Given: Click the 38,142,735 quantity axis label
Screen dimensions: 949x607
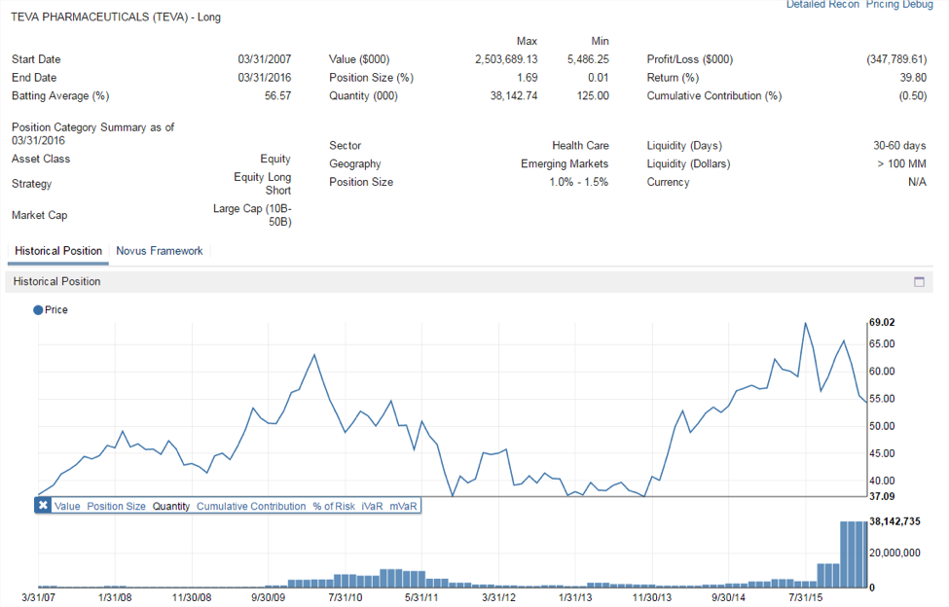Looking at the screenshot, I should [x=894, y=521].
